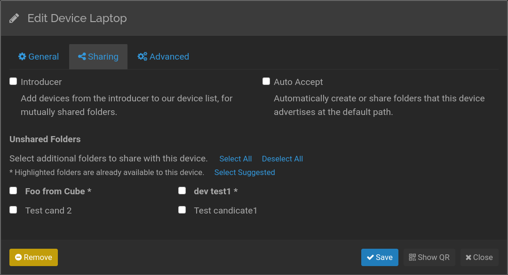Click the pencil icon beside Edit Device Laptop
Screen dimensions: 508x275
pos(14,18)
